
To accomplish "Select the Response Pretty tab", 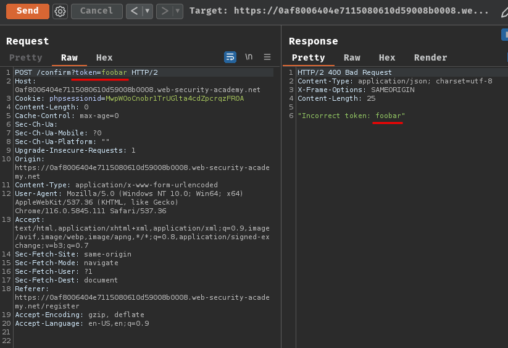I will pyautogui.click(x=308, y=57).
